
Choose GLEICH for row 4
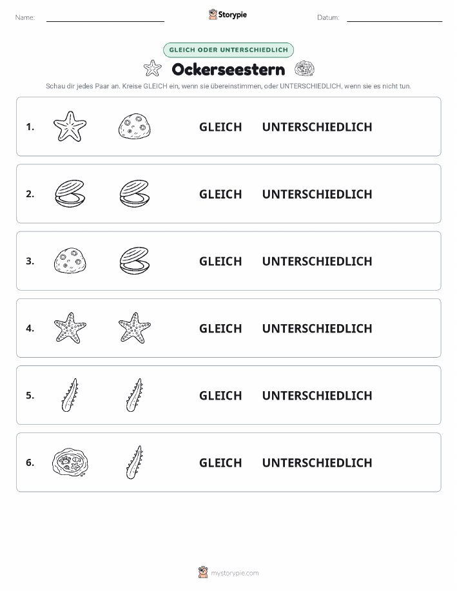pyautogui.click(x=220, y=328)
